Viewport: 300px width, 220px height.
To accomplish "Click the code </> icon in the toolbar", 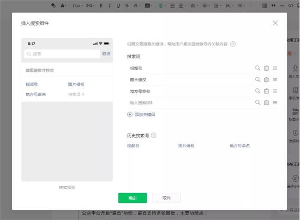I will [291, 6].
